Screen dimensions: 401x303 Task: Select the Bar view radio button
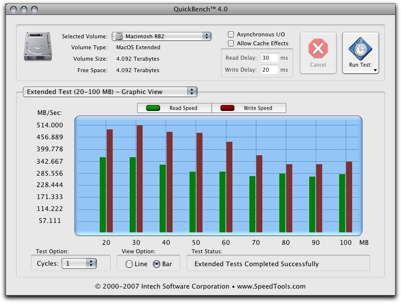[x=157, y=264]
